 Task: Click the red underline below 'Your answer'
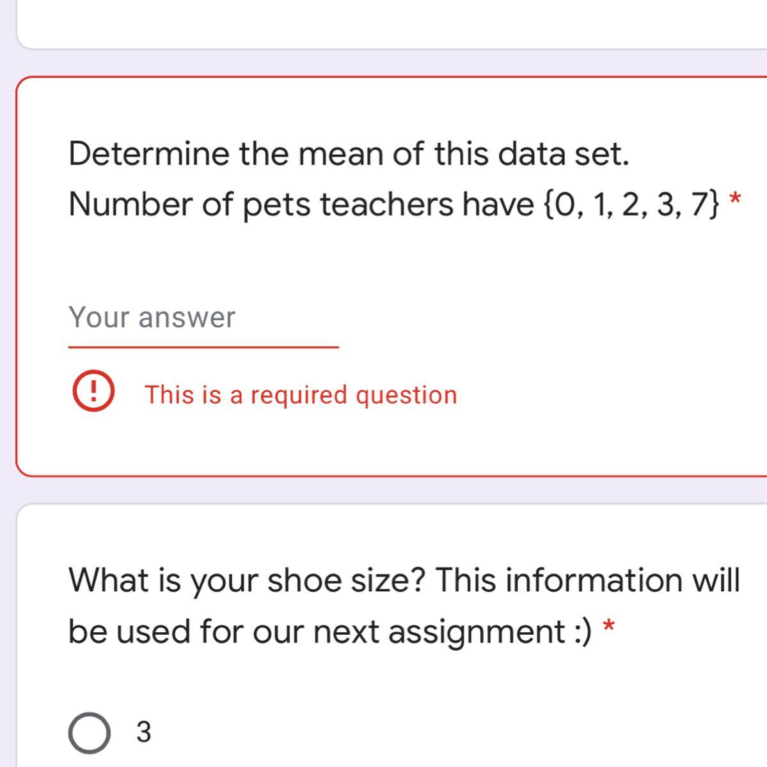[203, 348]
